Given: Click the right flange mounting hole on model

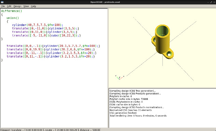Looking at the screenshot, I should (x=169, y=54).
